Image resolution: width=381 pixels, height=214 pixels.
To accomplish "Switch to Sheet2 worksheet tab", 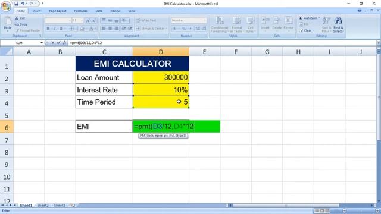I will [x=43, y=206].
